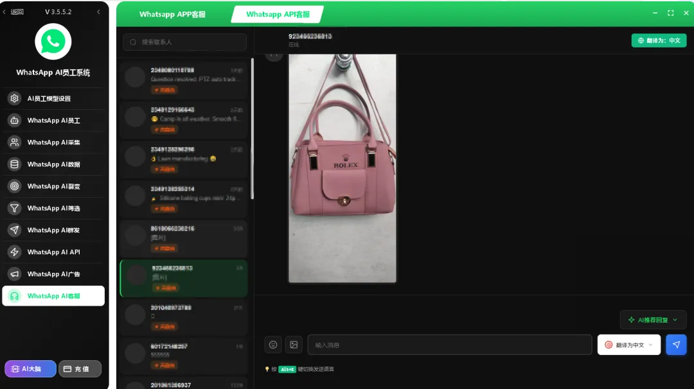
Task: Open the contact ending in 6937
Action: pyautogui.click(x=184, y=385)
